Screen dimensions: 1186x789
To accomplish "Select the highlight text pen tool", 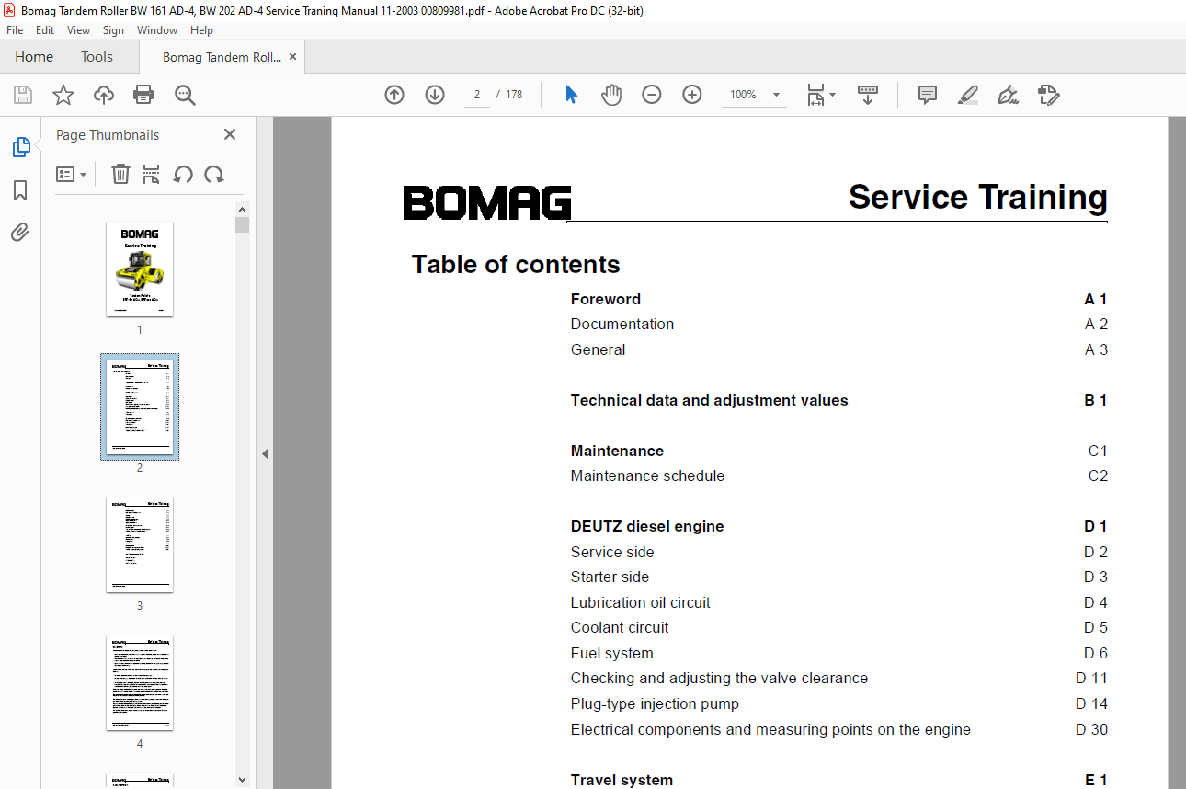I will pos(967,95).
